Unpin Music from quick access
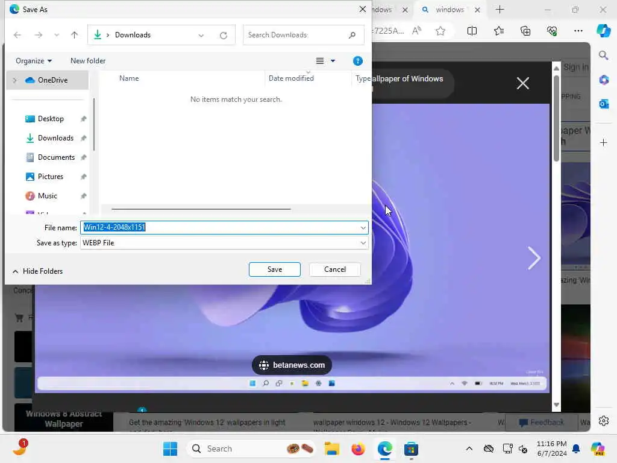The width and height of the screenshot is (617, 463). tap(83, 196)
